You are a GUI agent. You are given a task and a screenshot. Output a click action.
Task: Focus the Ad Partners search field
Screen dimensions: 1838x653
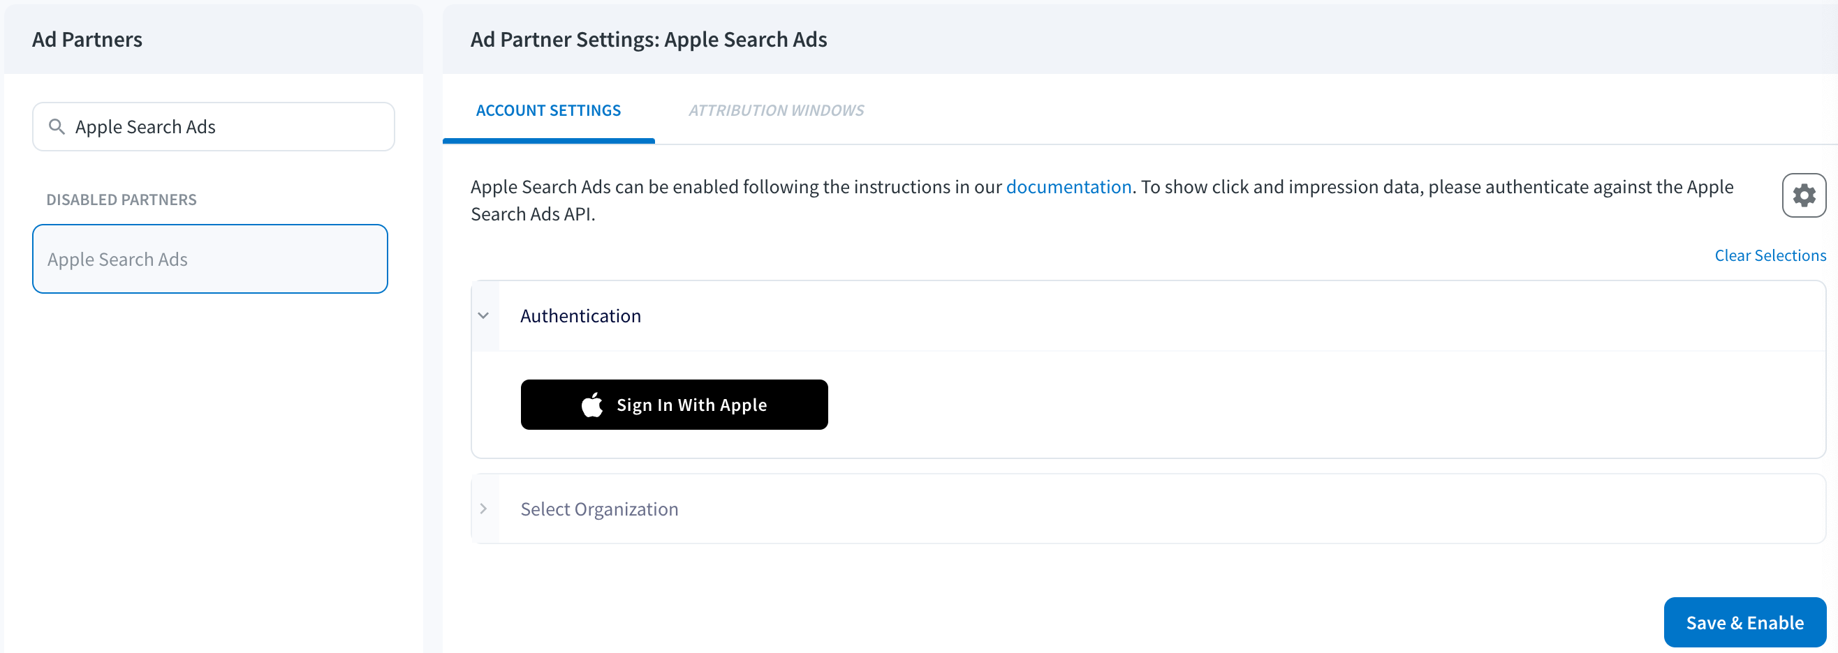[214, 127]
